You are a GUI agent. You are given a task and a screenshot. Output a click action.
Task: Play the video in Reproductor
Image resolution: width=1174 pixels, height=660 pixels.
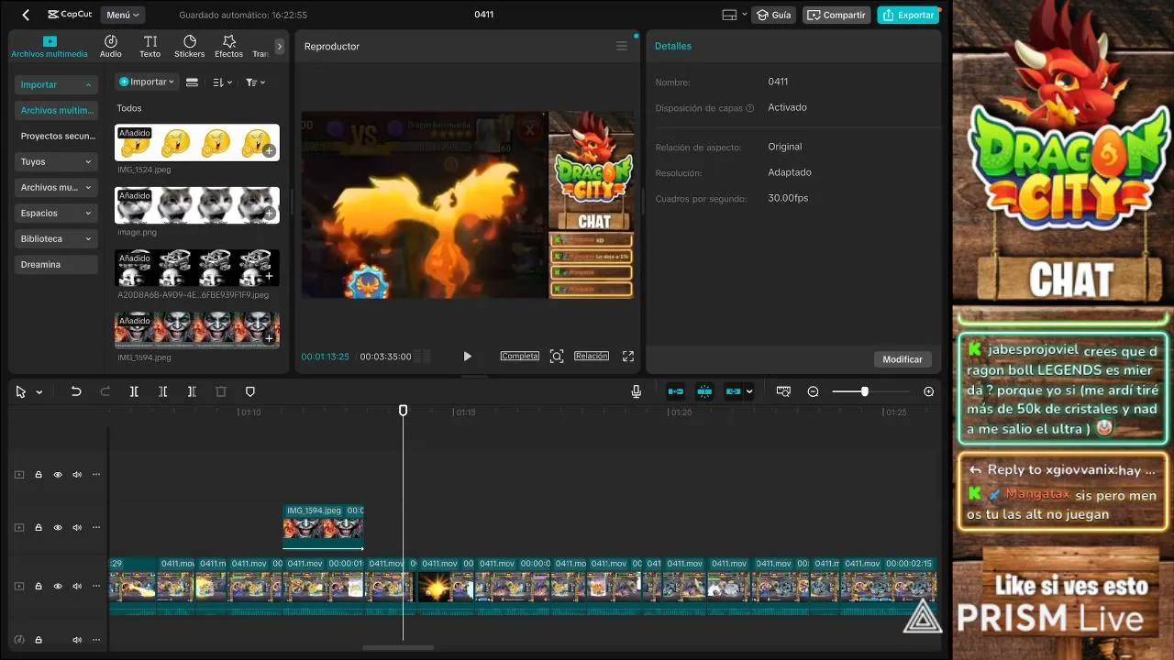click(x=467, y=357)
